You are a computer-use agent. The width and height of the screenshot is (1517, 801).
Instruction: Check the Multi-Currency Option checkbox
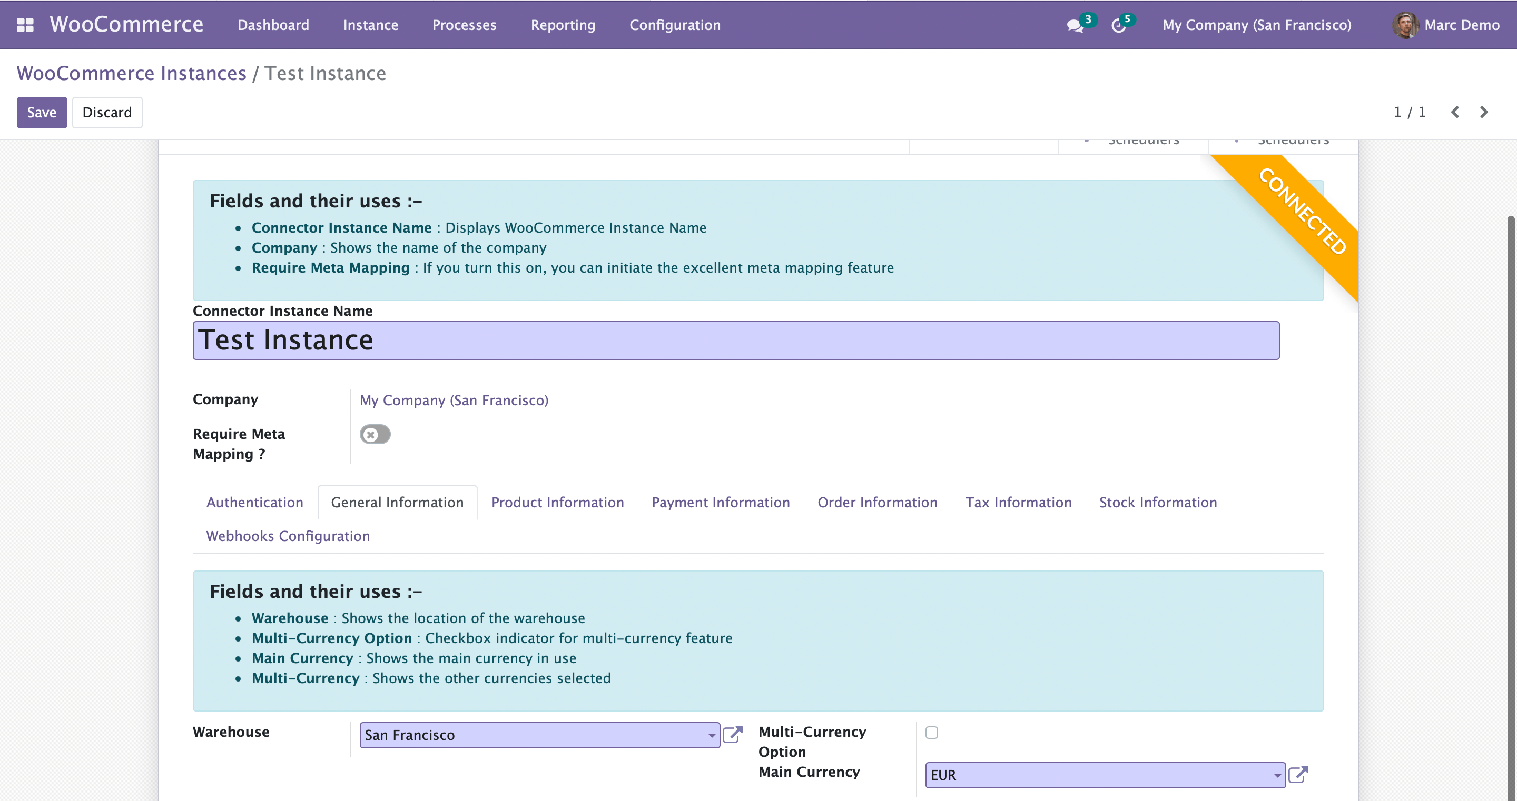tap(931, 732)
